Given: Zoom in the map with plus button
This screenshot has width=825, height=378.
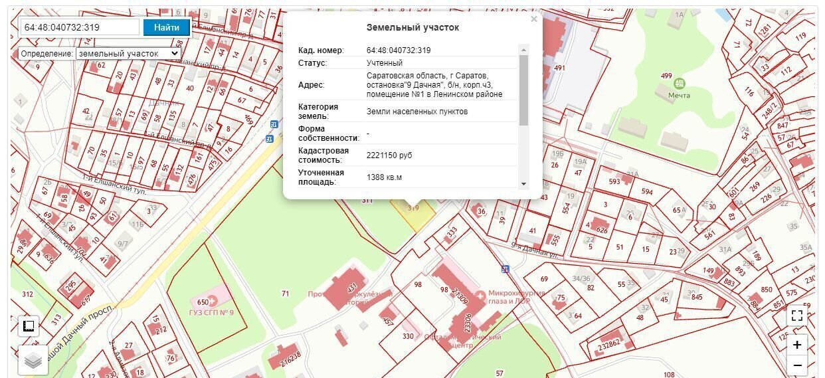Looking at the screenshot, I should click(x=797, y=345).
